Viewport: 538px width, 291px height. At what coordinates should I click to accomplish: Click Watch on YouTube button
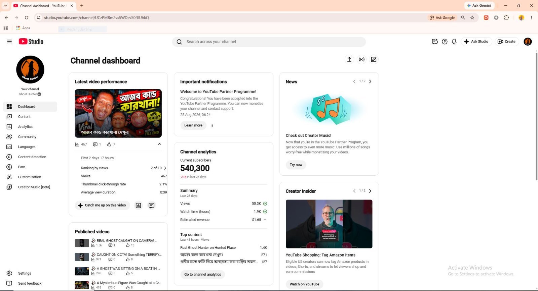pyautogui.click(x=305, y=284)
